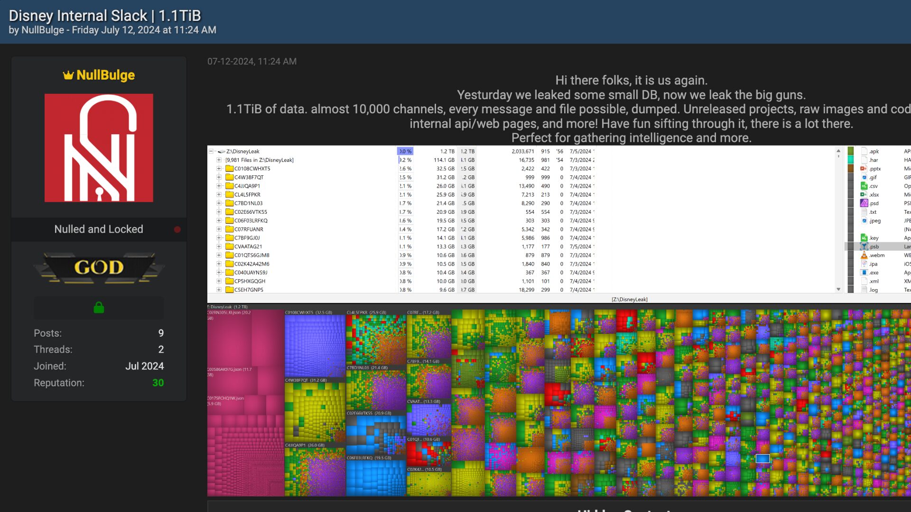Click the .psb file type icon
This screenshot has height=512, width=911.
click(864, 247)
